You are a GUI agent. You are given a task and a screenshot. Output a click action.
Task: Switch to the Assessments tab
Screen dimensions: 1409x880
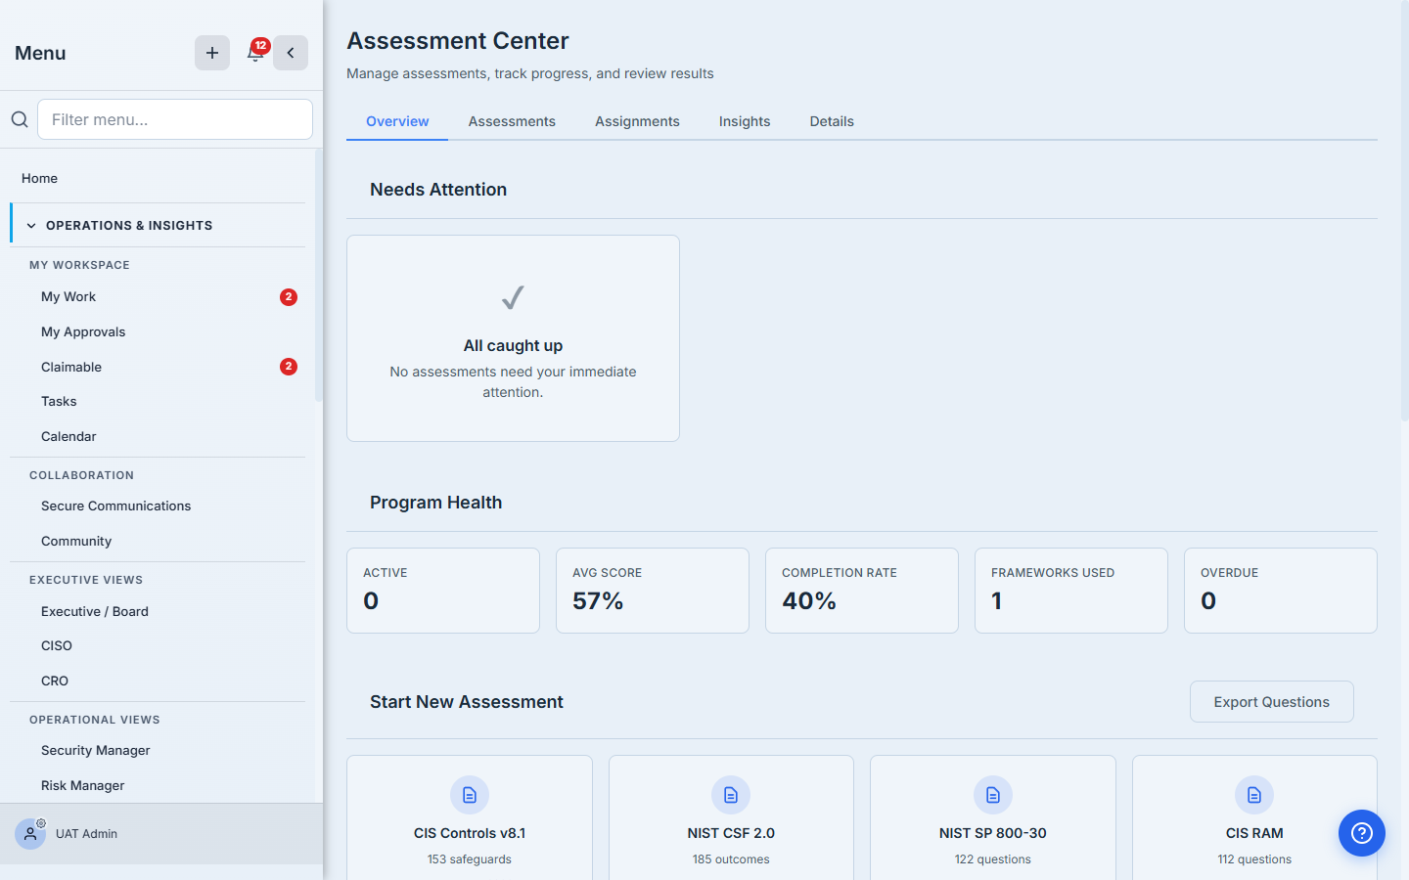512,121
